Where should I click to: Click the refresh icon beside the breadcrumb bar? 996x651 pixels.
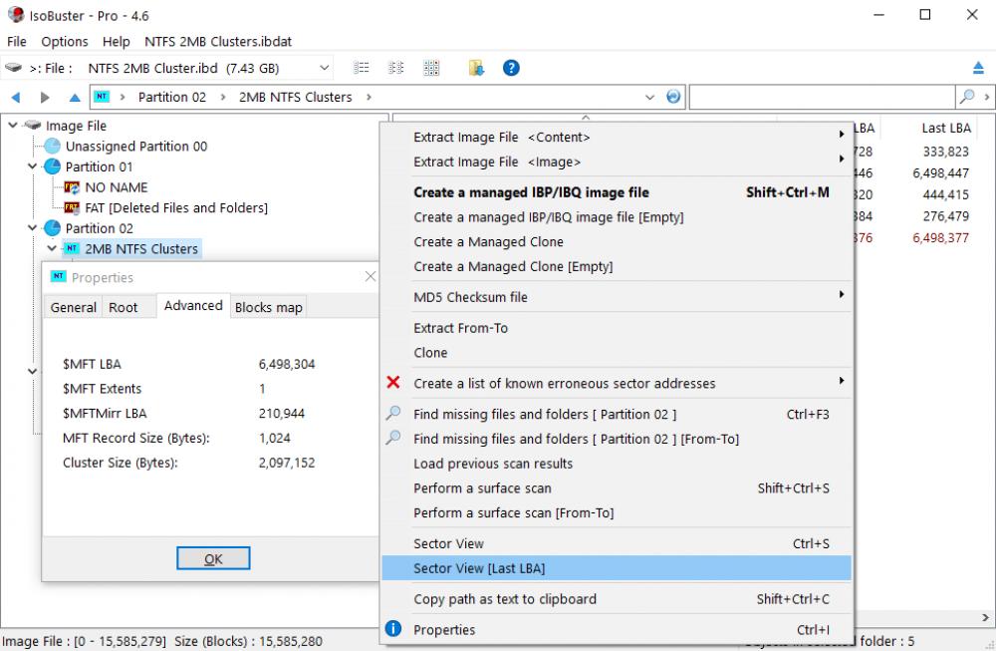click(x=673, y=97)
